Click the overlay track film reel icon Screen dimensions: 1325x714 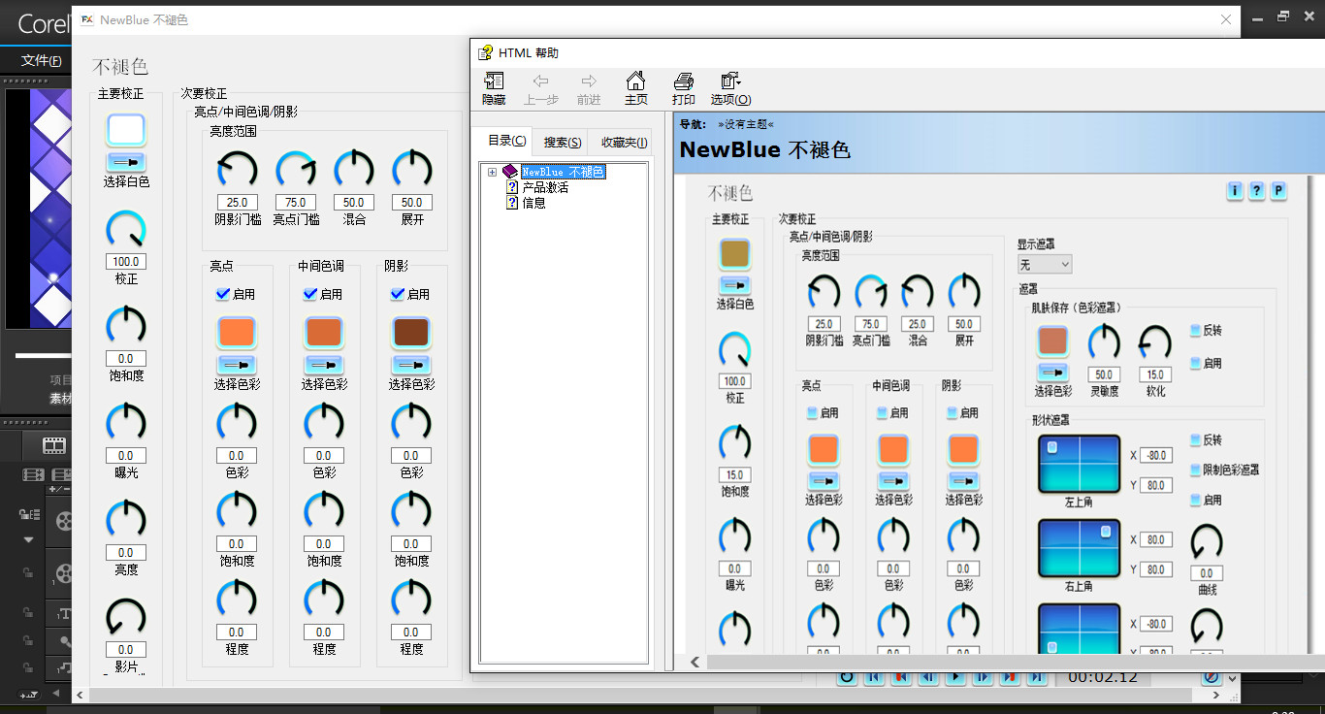[x=63, y=574]
